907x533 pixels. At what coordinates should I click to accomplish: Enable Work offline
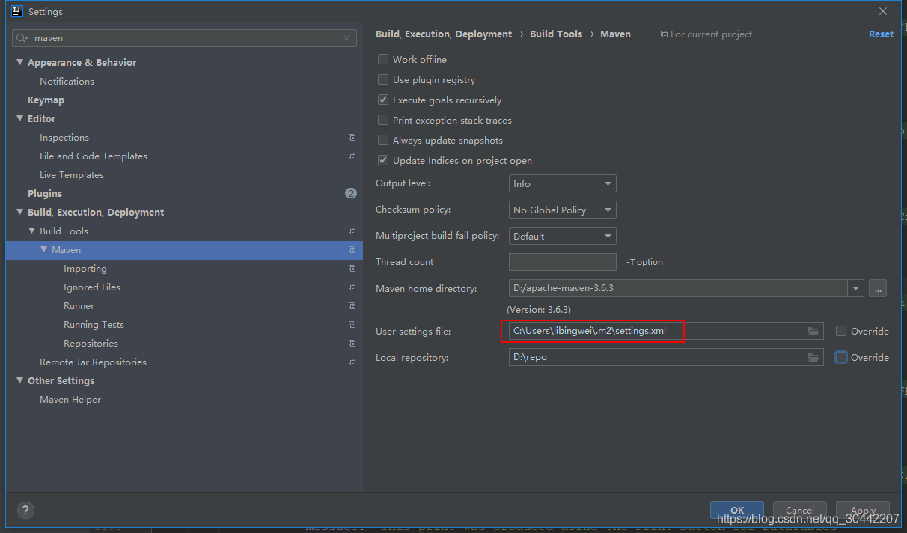(x=383, y=59)
